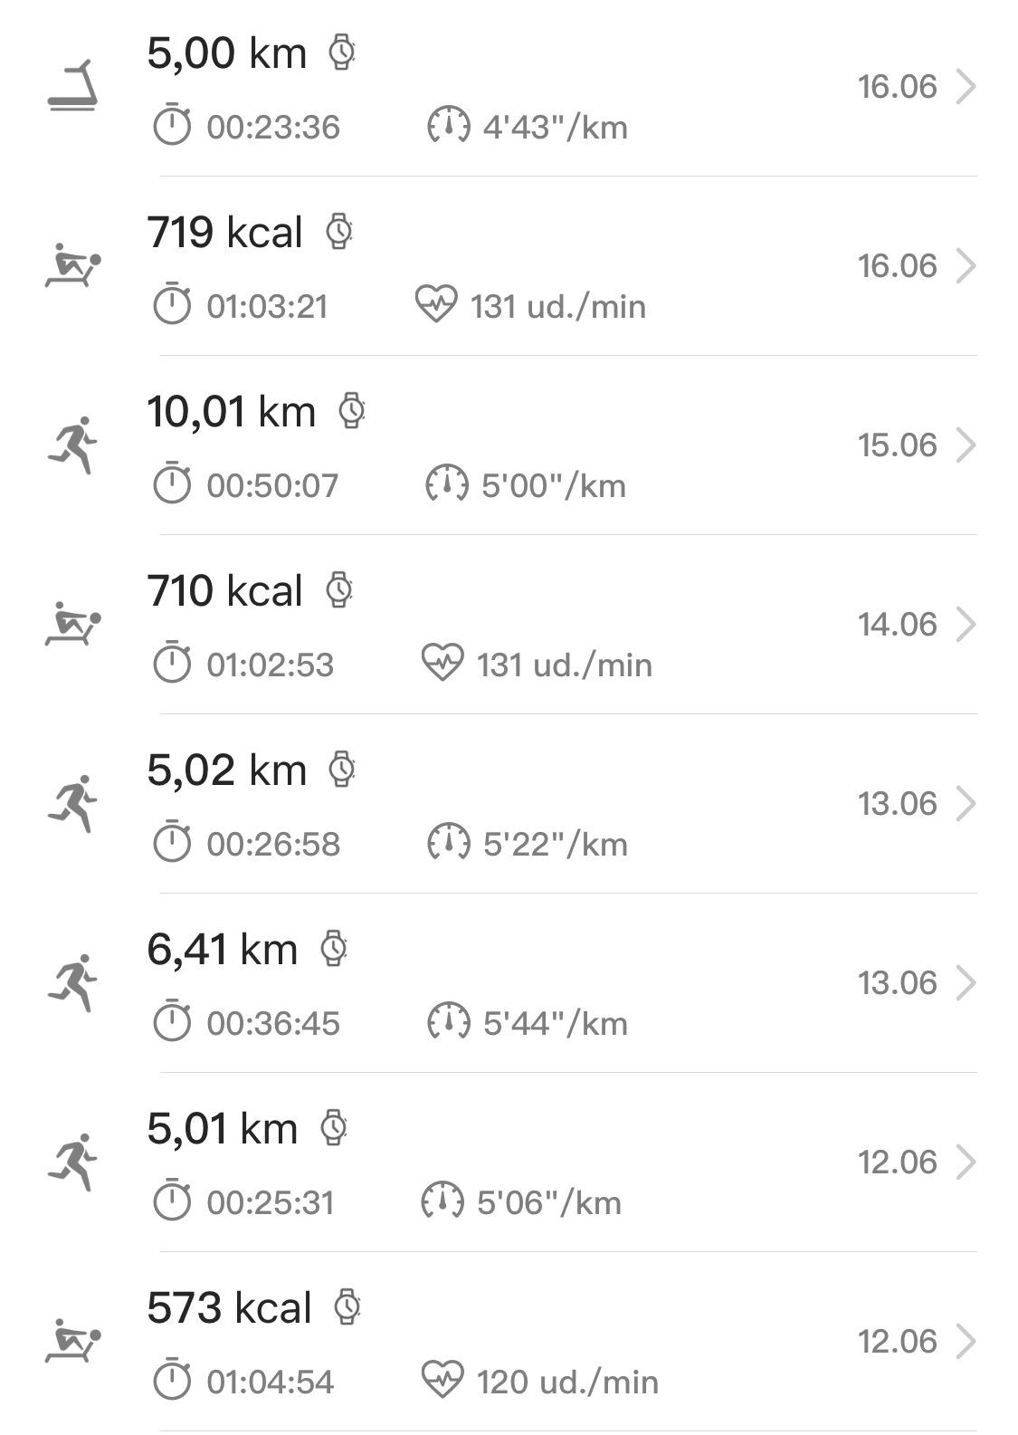The image size is (1018, 1435).
Task: Expand the 5,00 km treadmill run chevron
Action: pos(966,87)
